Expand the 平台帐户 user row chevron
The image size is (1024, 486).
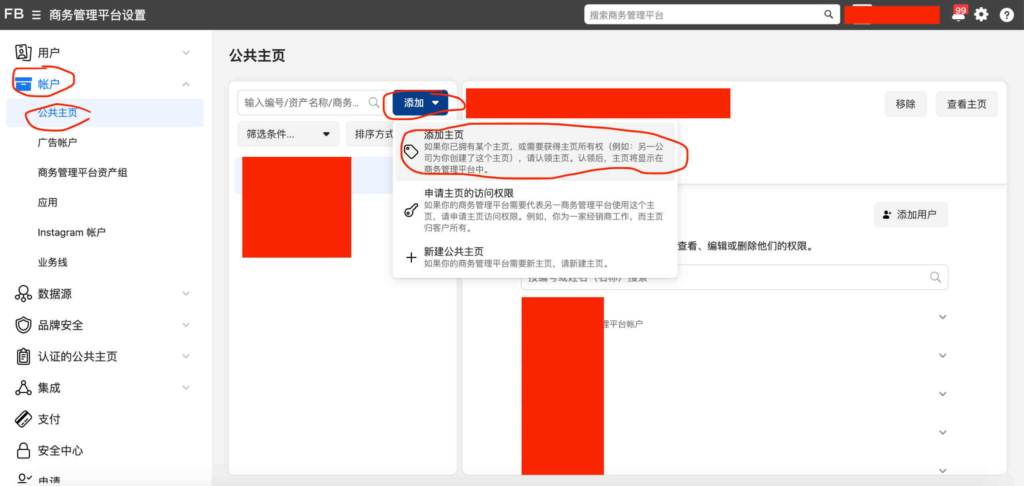943,317
